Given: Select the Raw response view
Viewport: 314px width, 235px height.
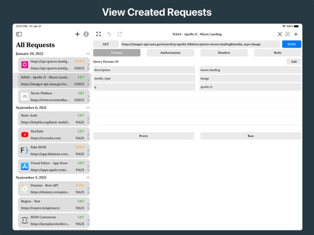Looking at the screenshot, I should (251, 136).
